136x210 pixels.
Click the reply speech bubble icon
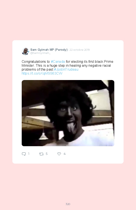pos(24,154)
